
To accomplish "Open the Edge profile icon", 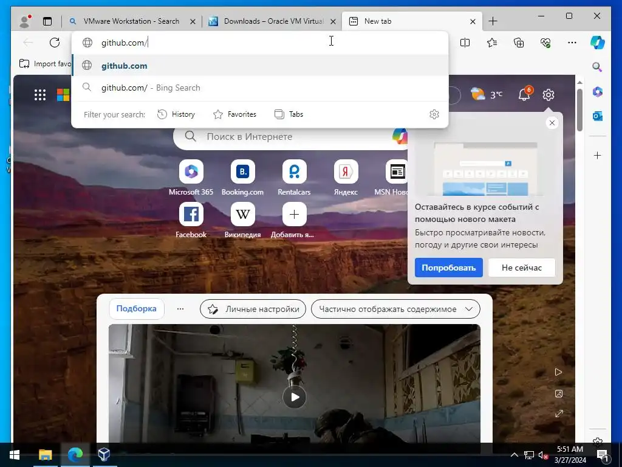I will 25,21.
